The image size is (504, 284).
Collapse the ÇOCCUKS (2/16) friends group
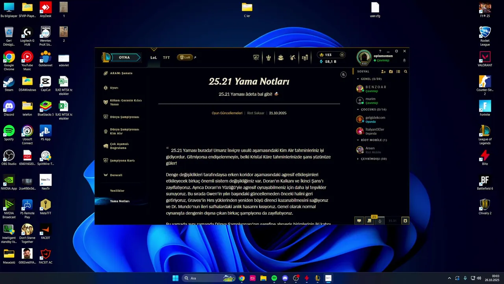point(371,109)
